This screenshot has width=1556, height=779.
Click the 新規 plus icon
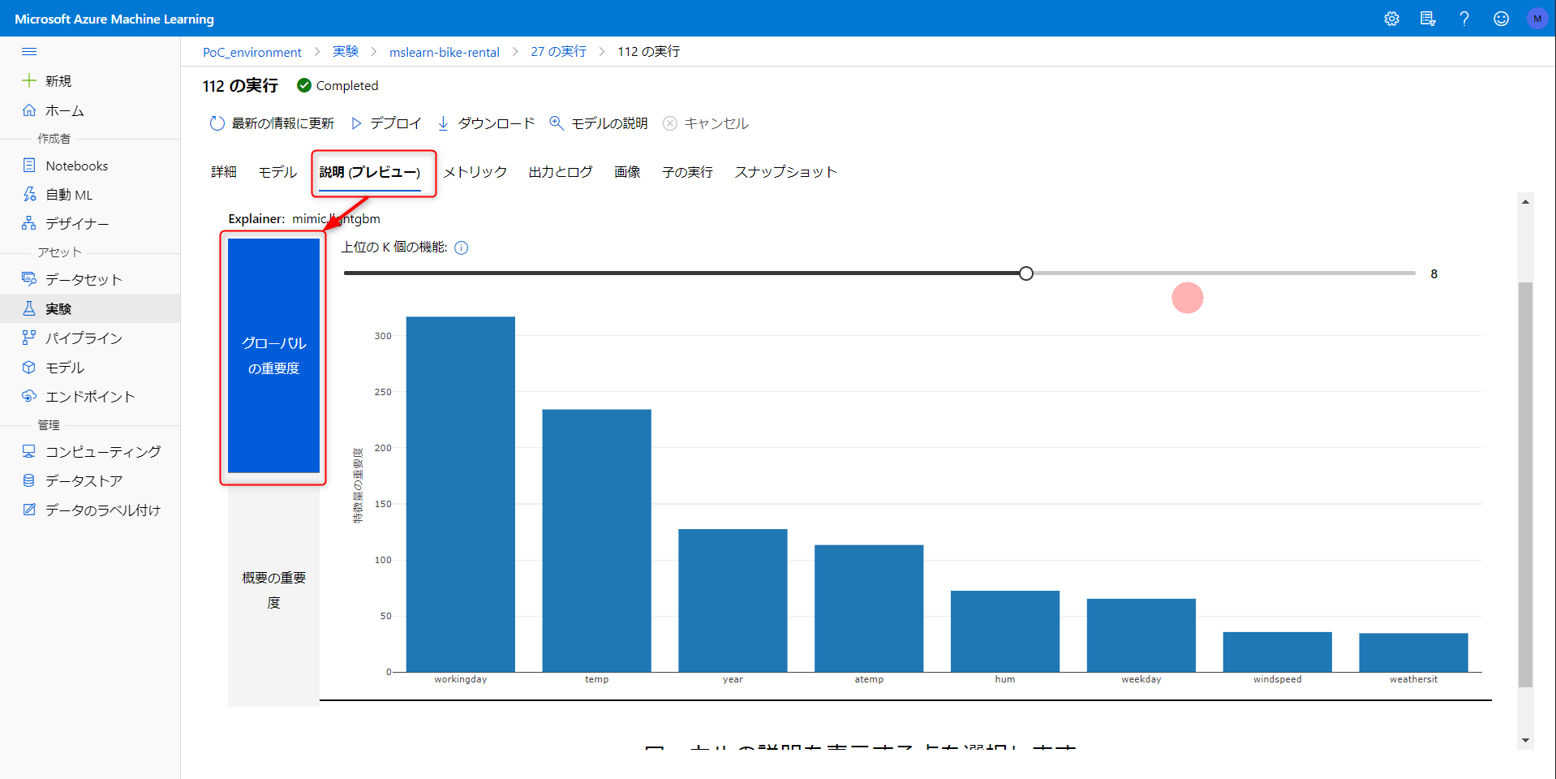click(29, 80)
